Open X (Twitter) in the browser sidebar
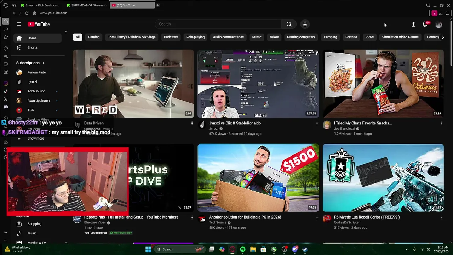The height and width of the screenshot is (255, 453). coord(6,99)
